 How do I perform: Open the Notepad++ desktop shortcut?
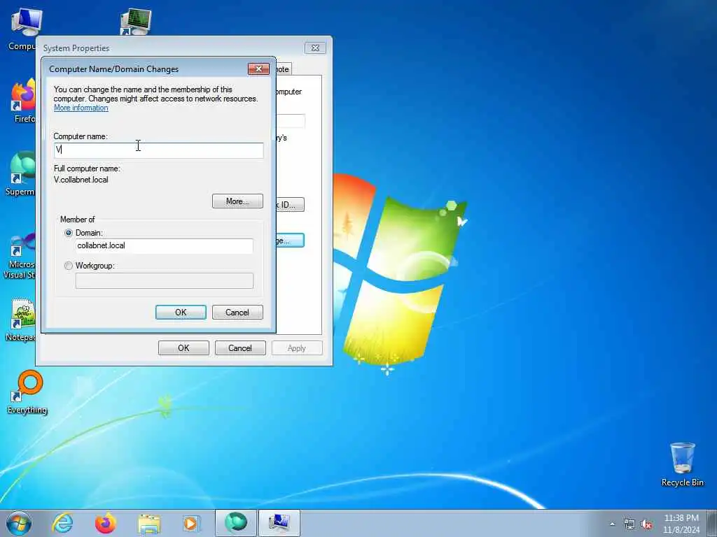tap(21, 320)
